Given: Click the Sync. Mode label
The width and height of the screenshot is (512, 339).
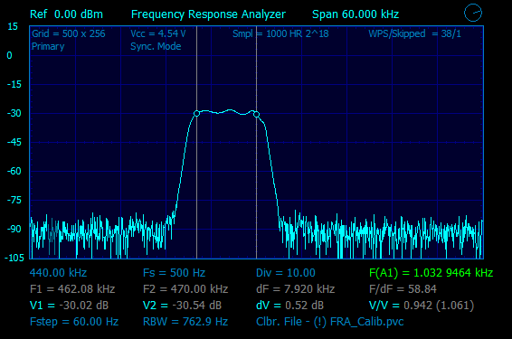Looking at the screenshot, I should click(x=156, y=46).
